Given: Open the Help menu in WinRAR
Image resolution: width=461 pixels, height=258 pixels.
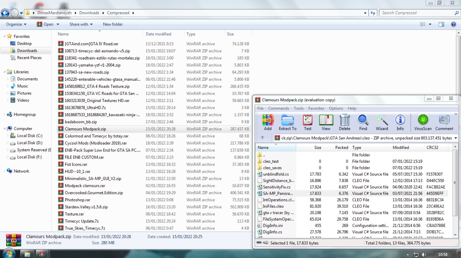Looking at the screenshot, I should [352, 108].
